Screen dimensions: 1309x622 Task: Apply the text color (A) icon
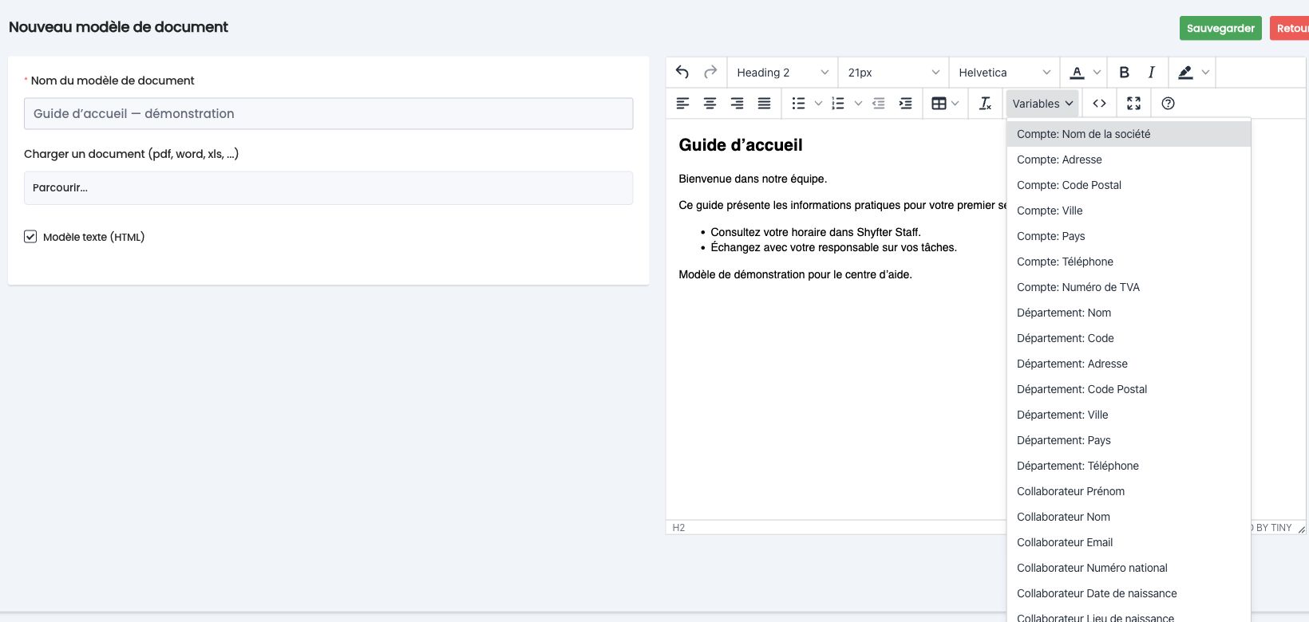click(1077, 73)
